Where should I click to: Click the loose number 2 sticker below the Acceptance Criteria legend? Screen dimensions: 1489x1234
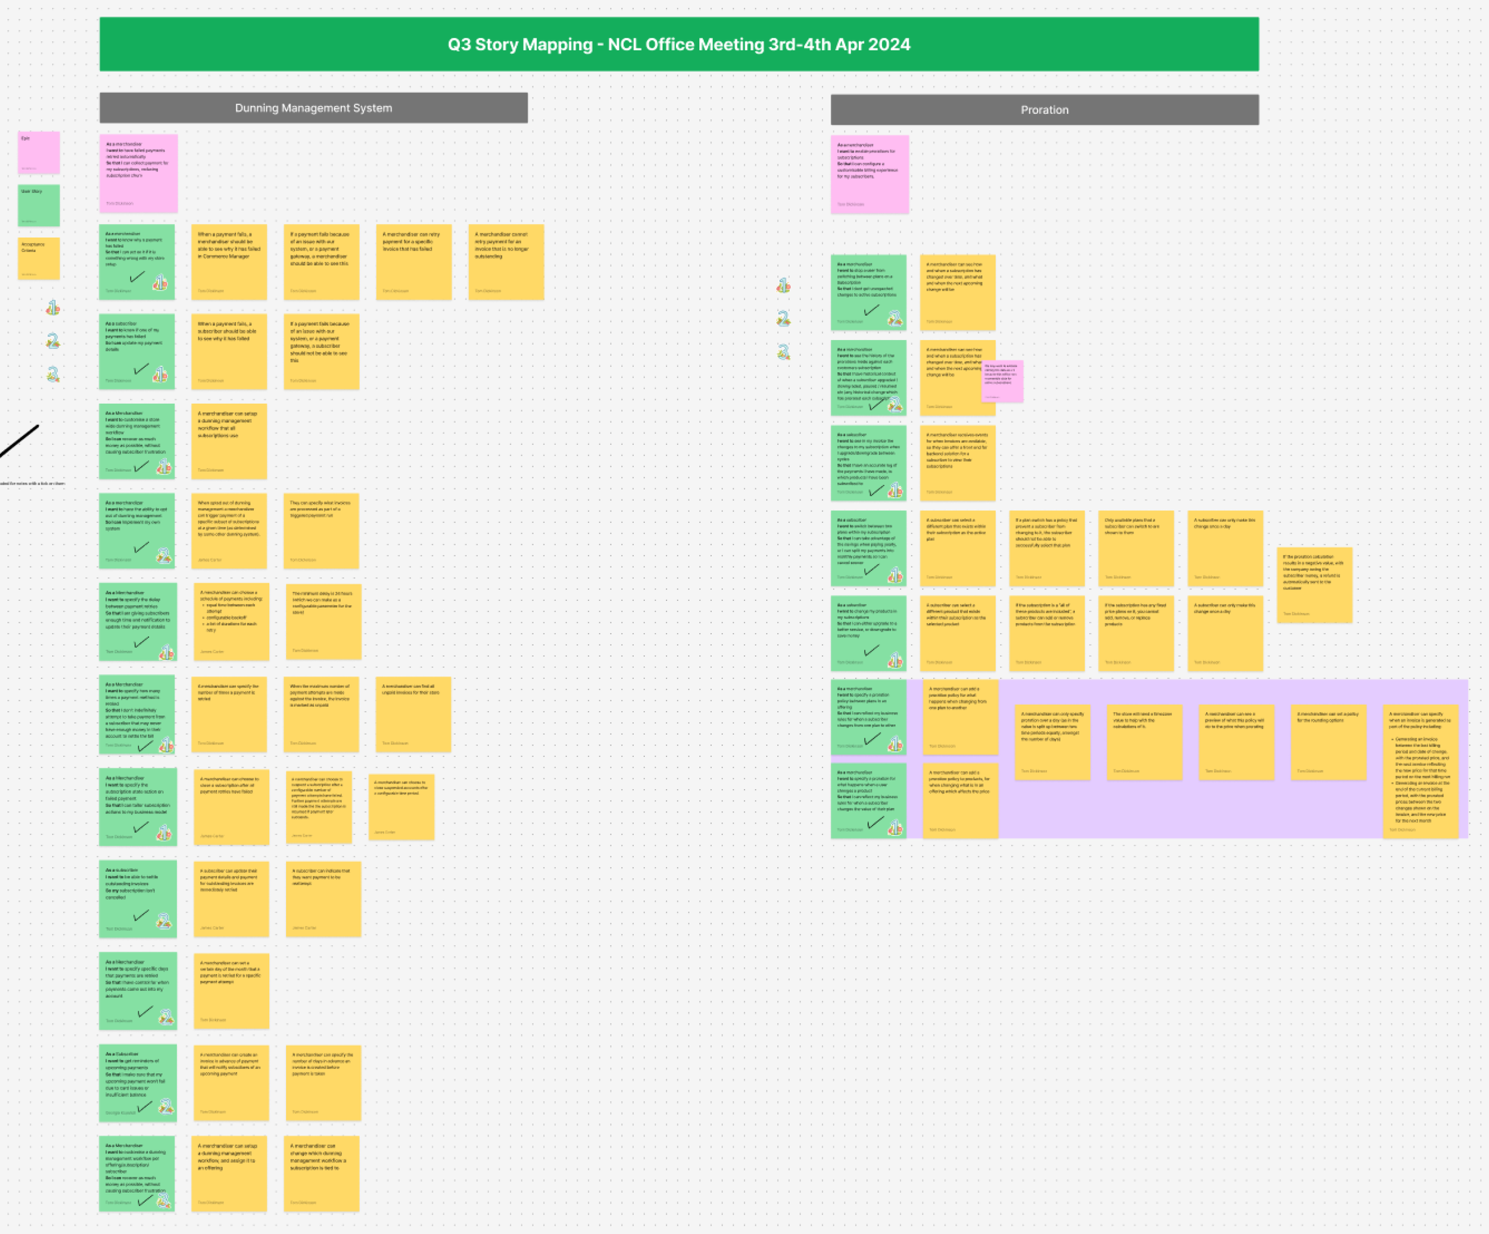tap(52, 341)
